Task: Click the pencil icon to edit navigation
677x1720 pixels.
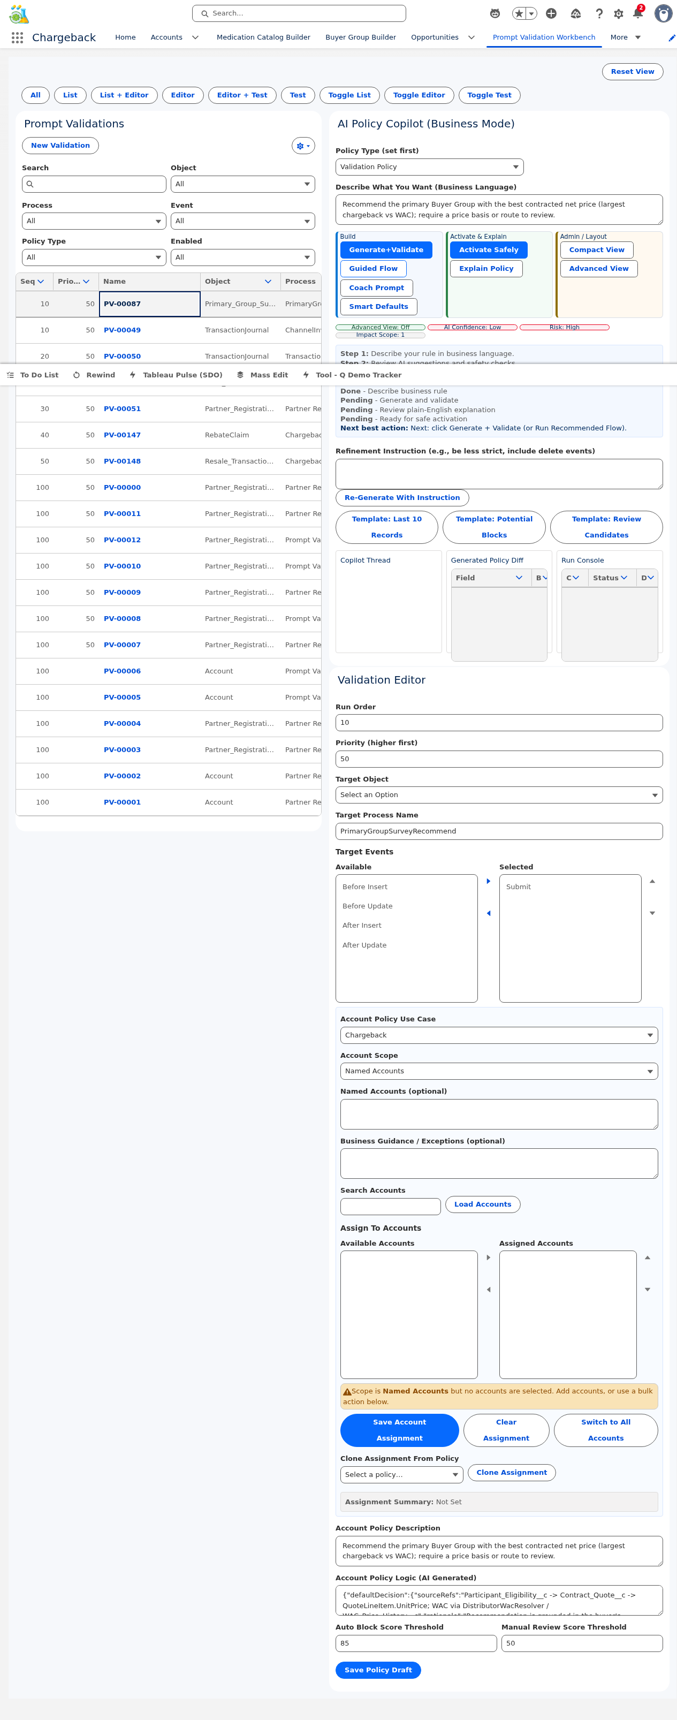Action: (672, 38)
